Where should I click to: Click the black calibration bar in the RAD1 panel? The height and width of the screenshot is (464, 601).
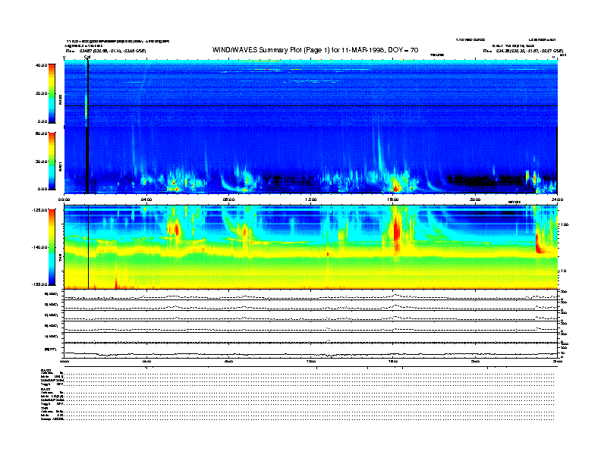tap(87, 160)
